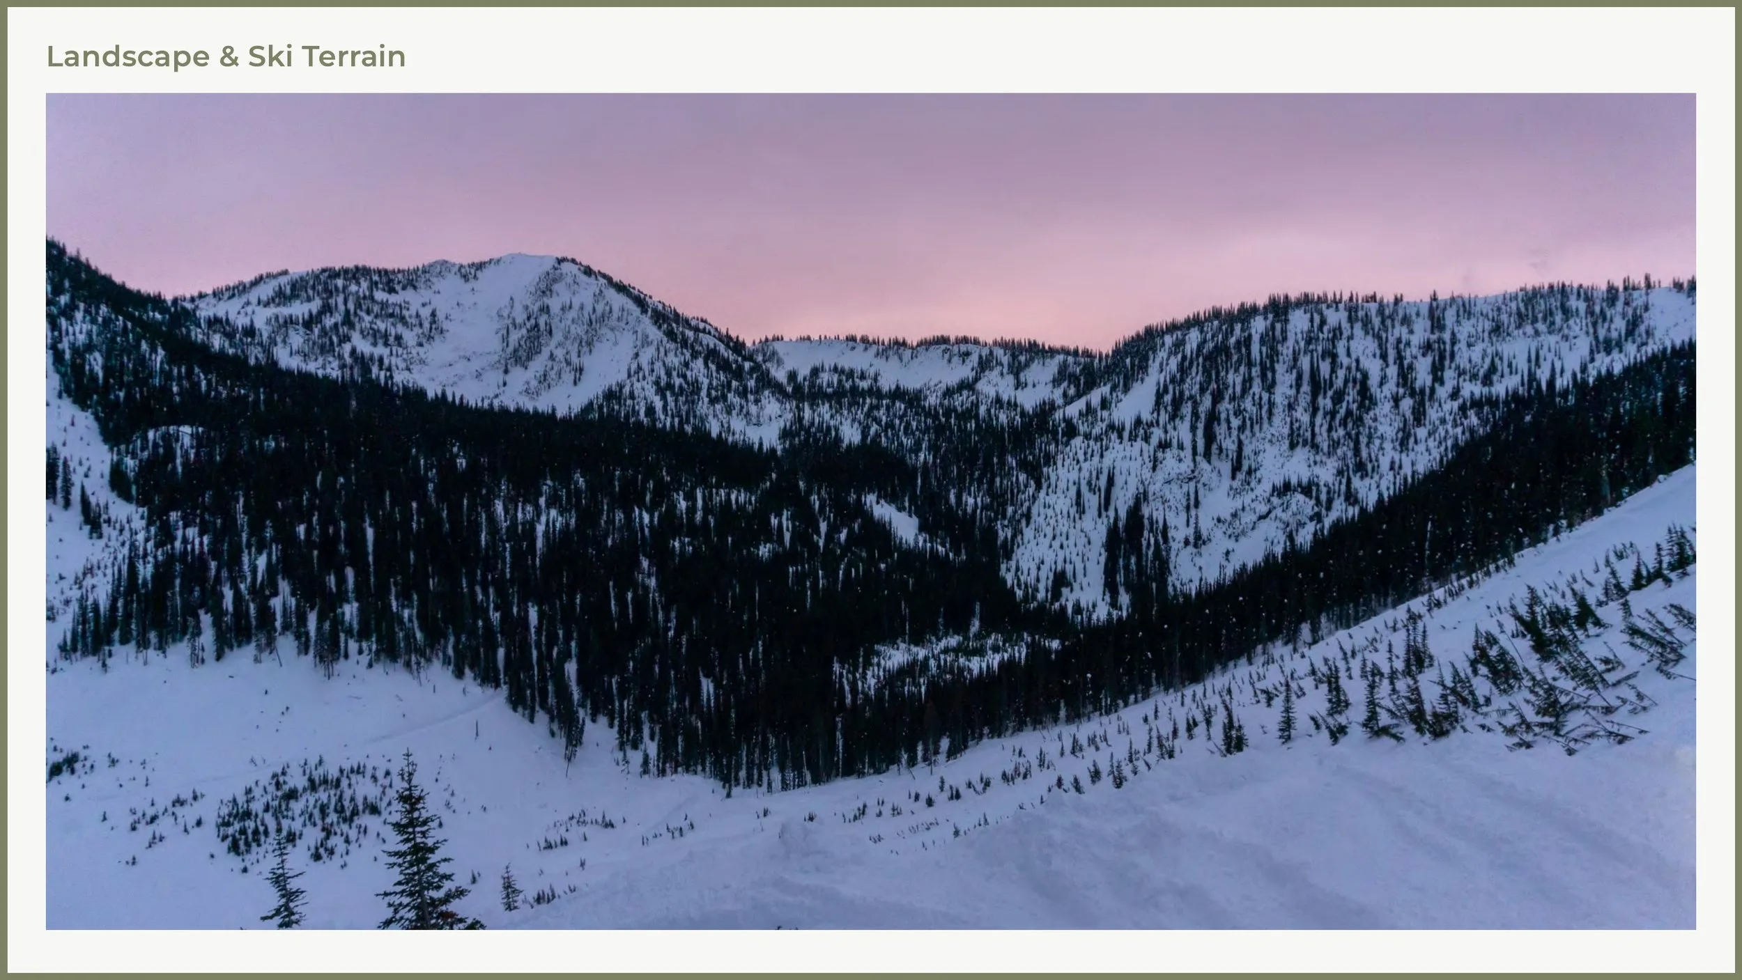
Task: Click the blank area right of the title
Action: [1045, 56]
